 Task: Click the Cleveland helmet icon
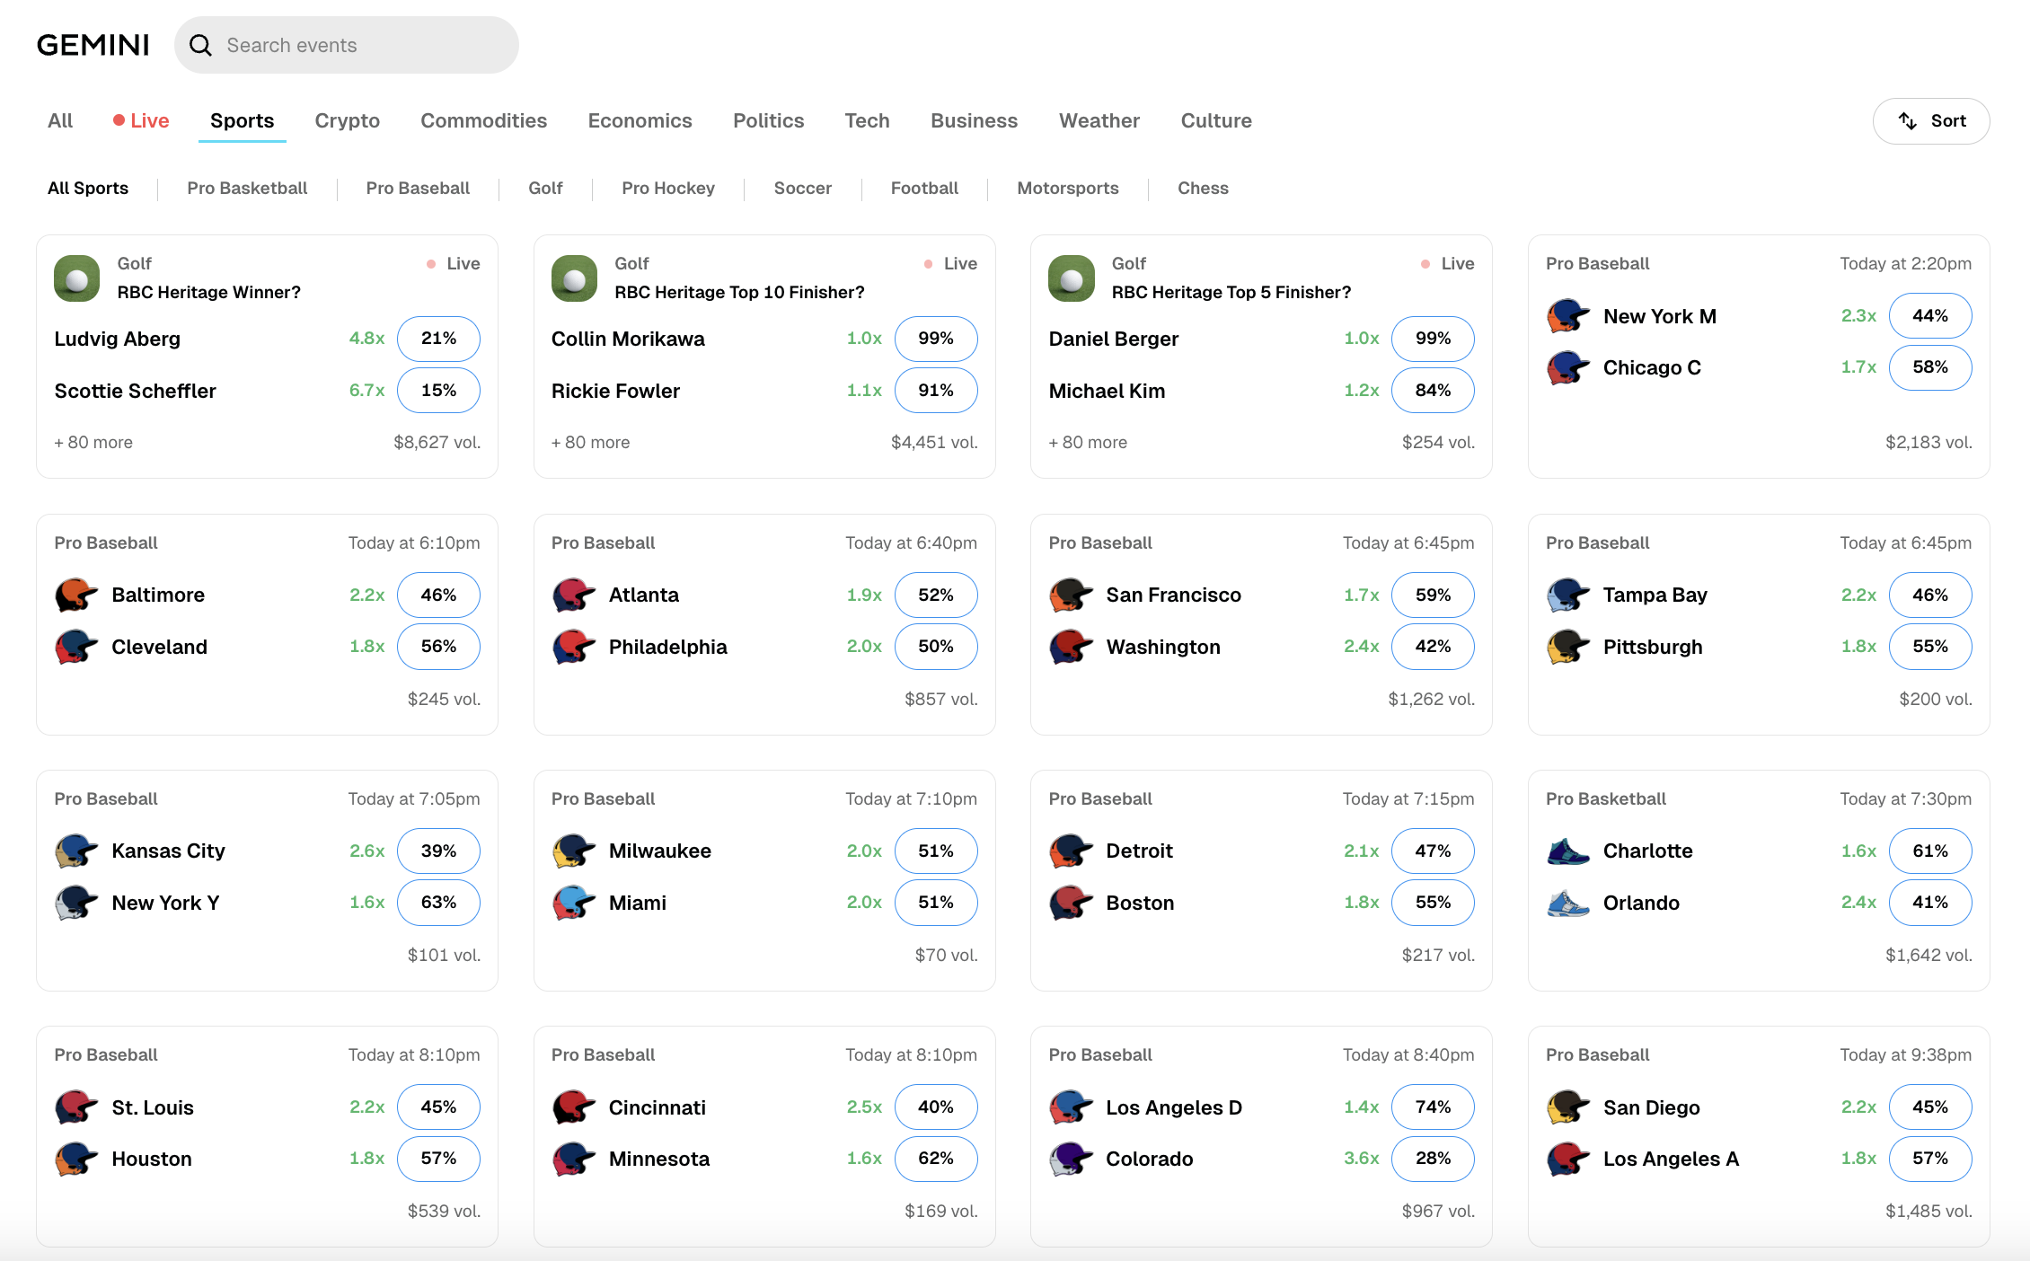click(x=76, y=647)
